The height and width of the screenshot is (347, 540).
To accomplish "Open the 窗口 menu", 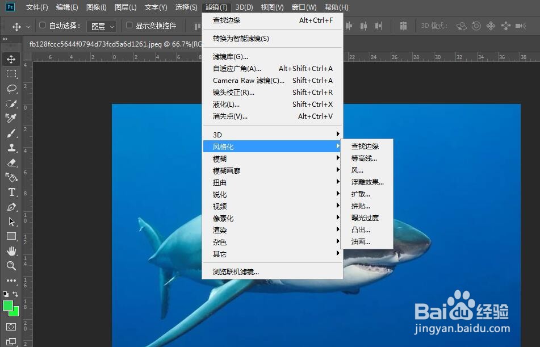I will point(304,7).
